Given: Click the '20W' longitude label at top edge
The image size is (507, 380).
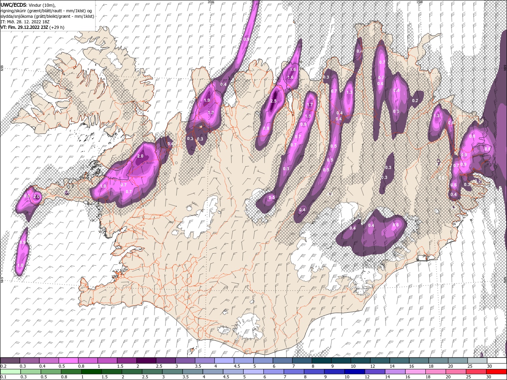Looking at the screenshot, I should (x=211, y=2).
